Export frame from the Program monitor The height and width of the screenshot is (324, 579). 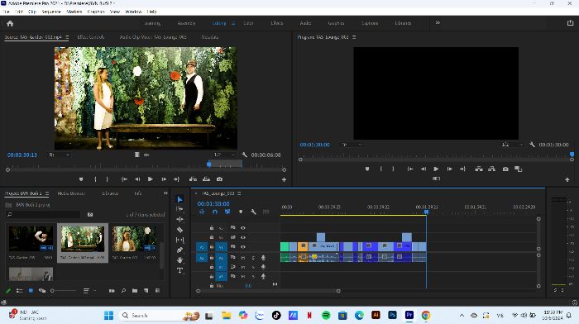coord(505,169)
